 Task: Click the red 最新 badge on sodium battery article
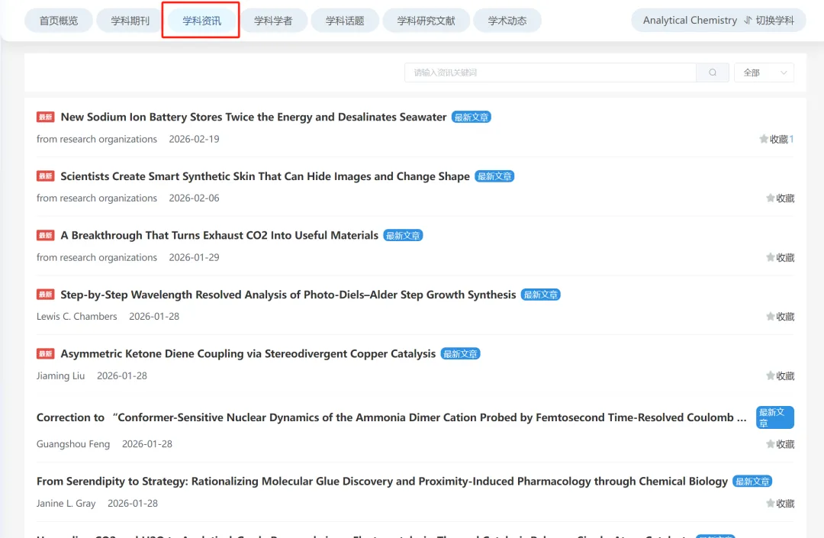click(x=46, y=118)
